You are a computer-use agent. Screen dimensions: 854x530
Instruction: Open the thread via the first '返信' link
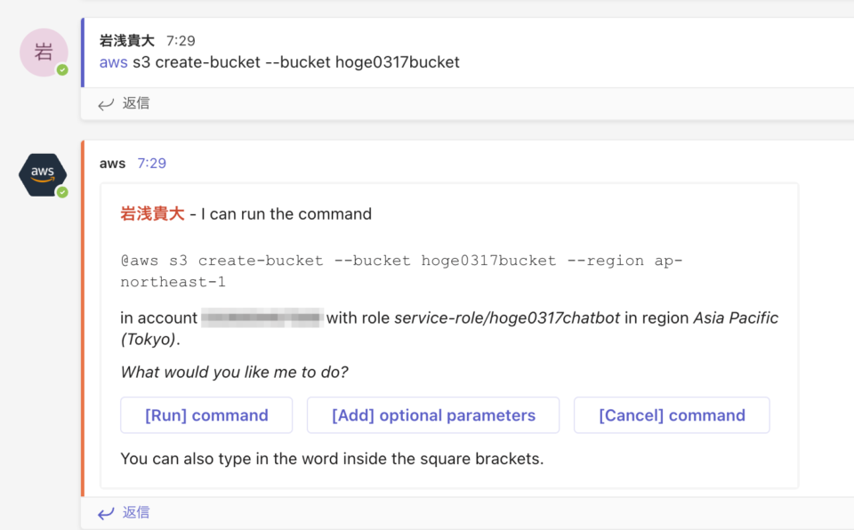[x=135, y=103]
